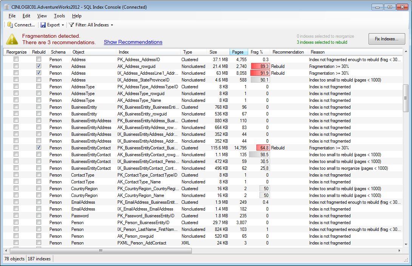The image size is (412, 266).
Task: Click the Filter funnel icon
Action: (71, 25)
